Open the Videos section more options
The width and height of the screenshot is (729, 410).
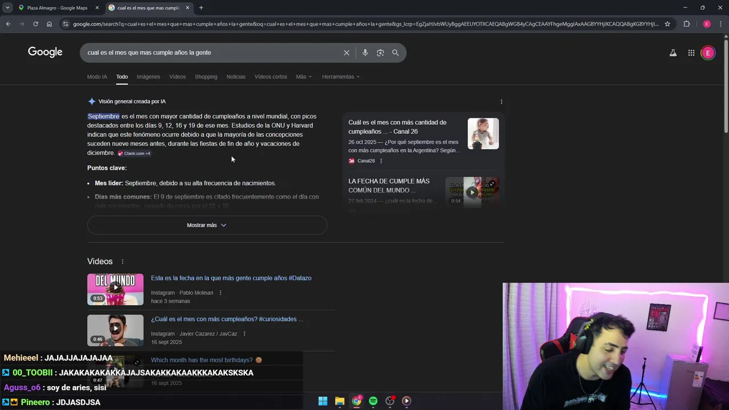click(122, 261)
